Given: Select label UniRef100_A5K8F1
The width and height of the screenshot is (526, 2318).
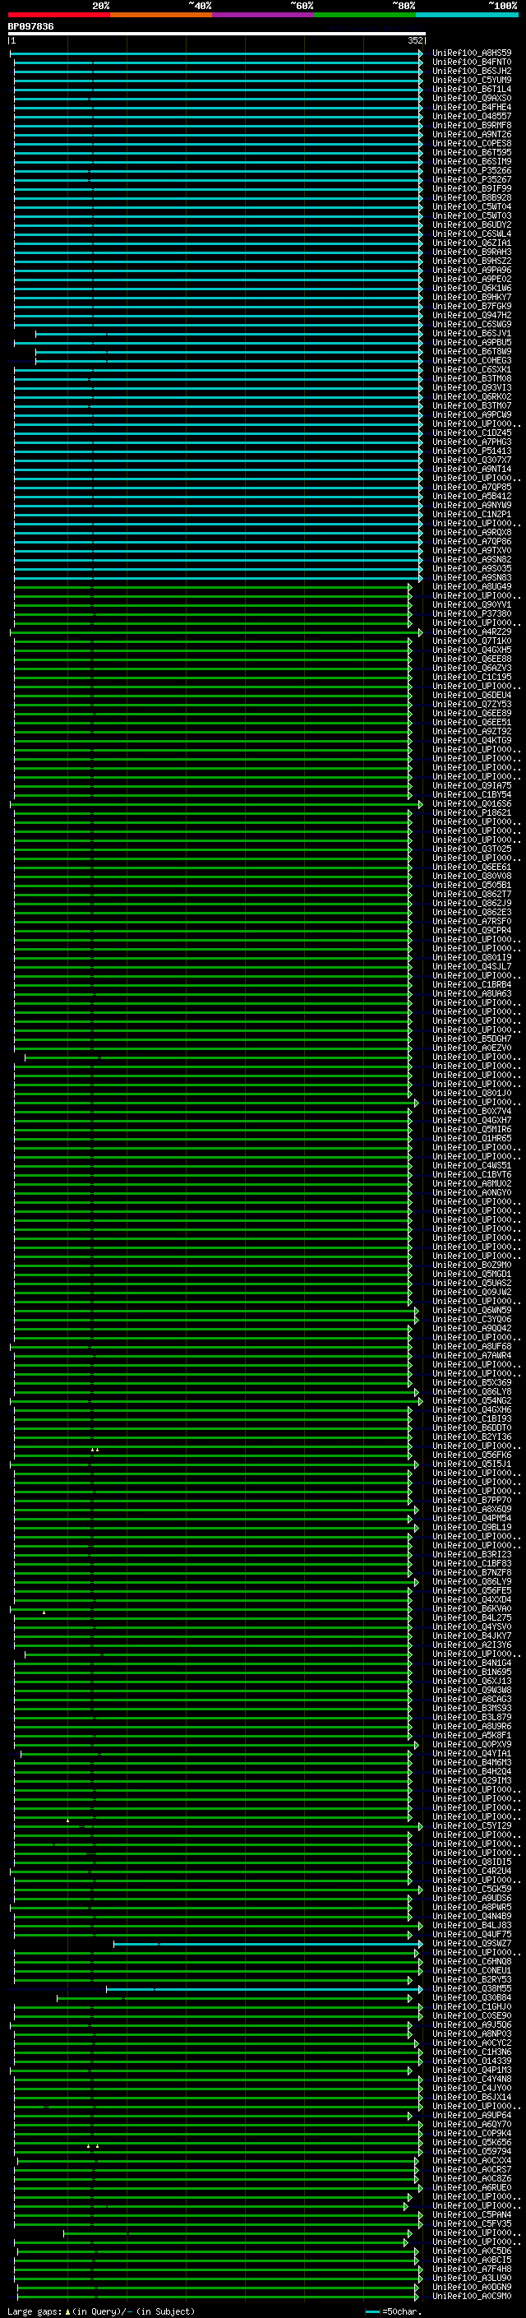Looking at the screenshot, I should tap(472, 1736).
